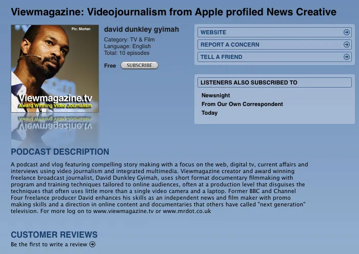Viewport: 359px width, 254px height.
Task: Click the CUSTOMER REVIEWS heading
Action: [54, 235]
